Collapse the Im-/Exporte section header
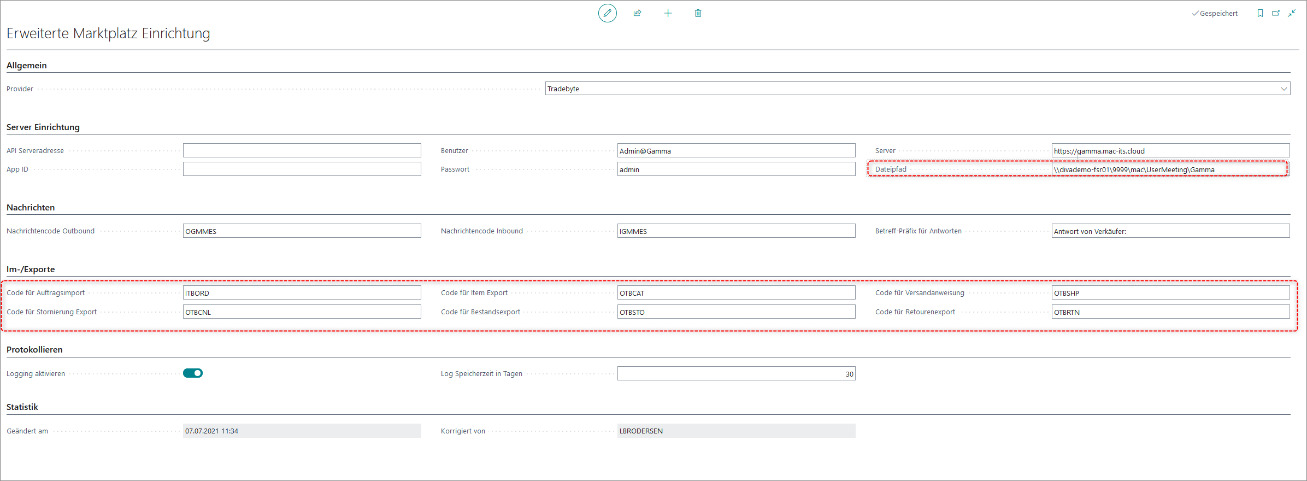This screenshot has height=481, width=1307. tap(31, 269)
